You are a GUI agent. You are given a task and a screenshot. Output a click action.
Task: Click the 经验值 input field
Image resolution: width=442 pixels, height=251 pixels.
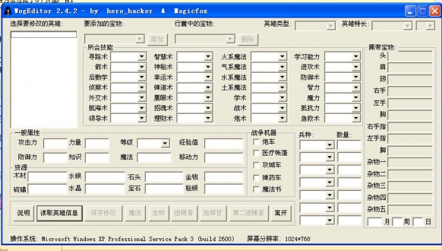224,143
